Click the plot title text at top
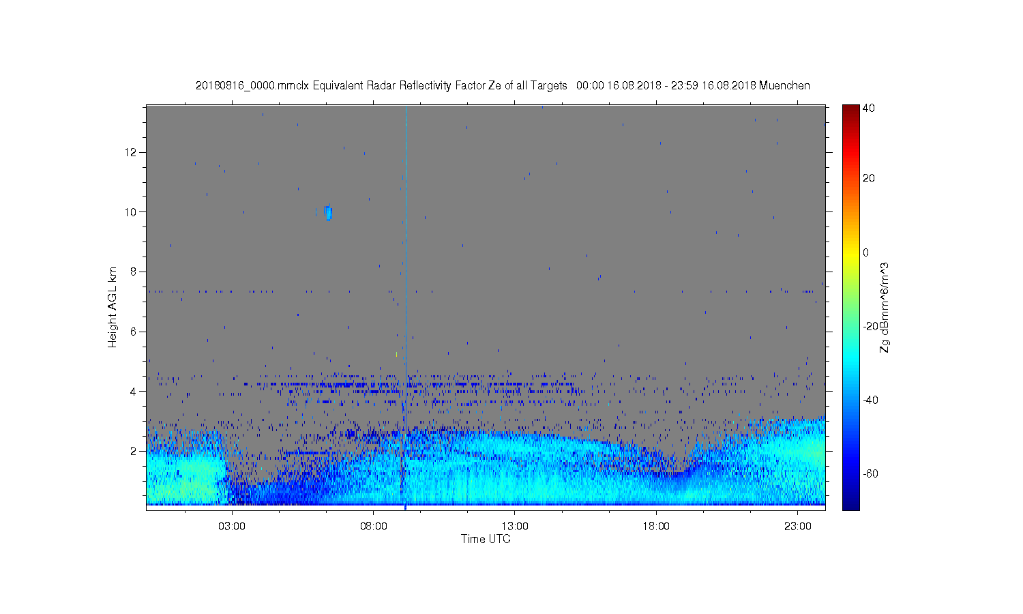Image resolution: width=1023 pixels, height=614 pixels. 503,85
